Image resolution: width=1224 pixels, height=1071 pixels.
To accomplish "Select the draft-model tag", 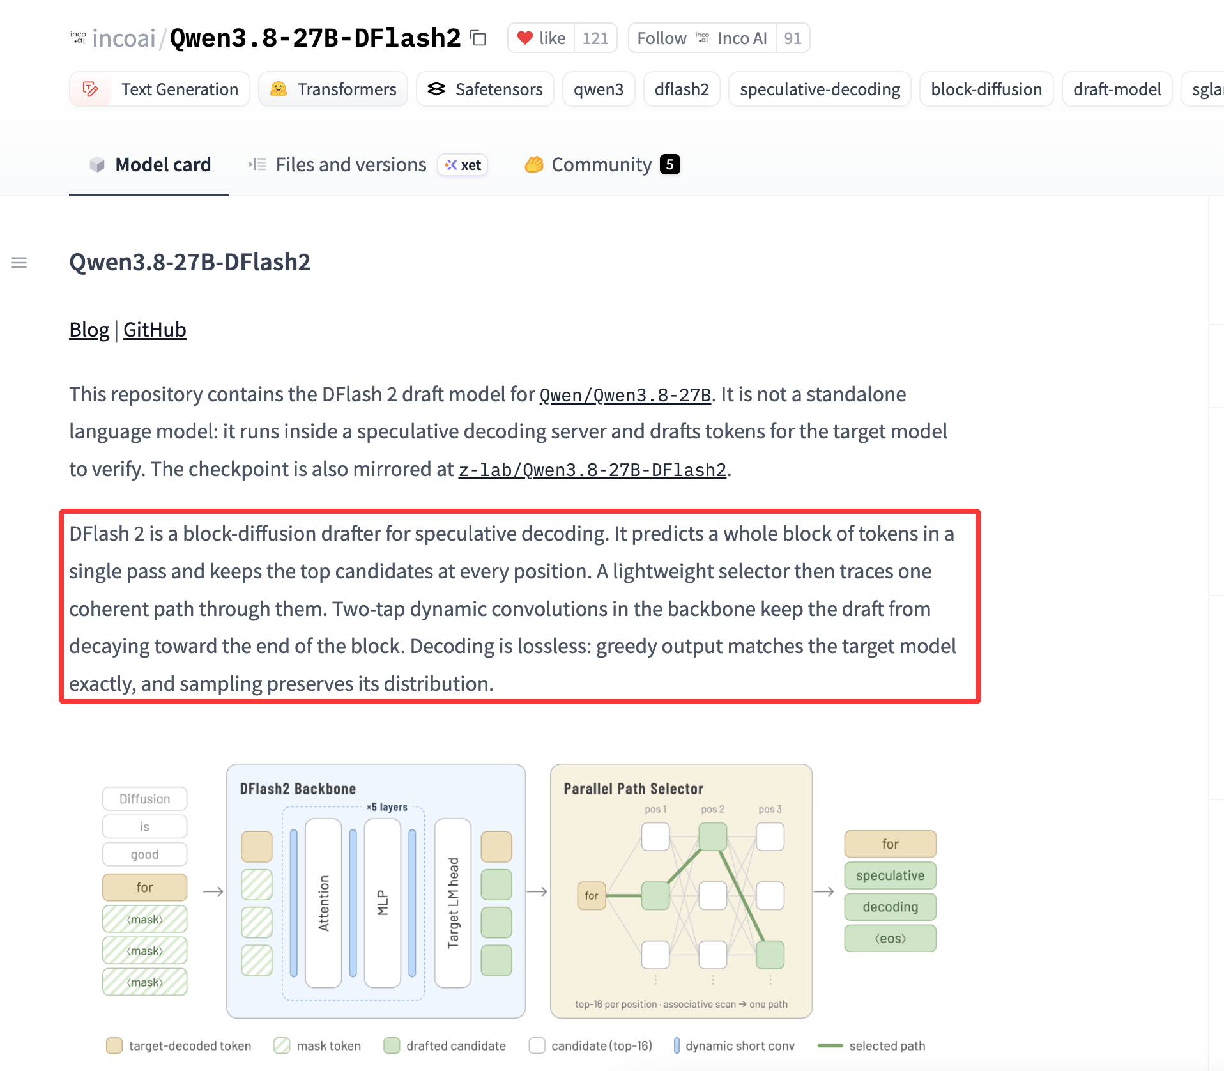I will 1117,89.
